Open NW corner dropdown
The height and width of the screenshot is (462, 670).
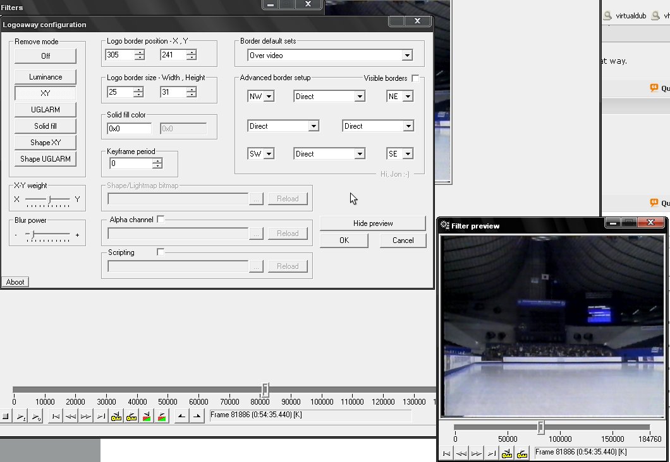269,97
